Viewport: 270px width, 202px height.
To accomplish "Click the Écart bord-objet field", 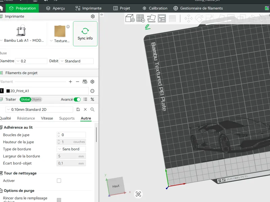I will click(71, 163).
